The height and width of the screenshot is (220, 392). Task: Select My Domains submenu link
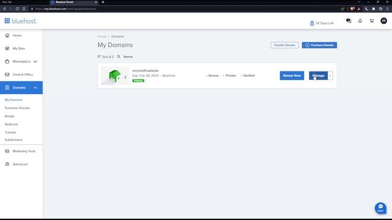13,100
